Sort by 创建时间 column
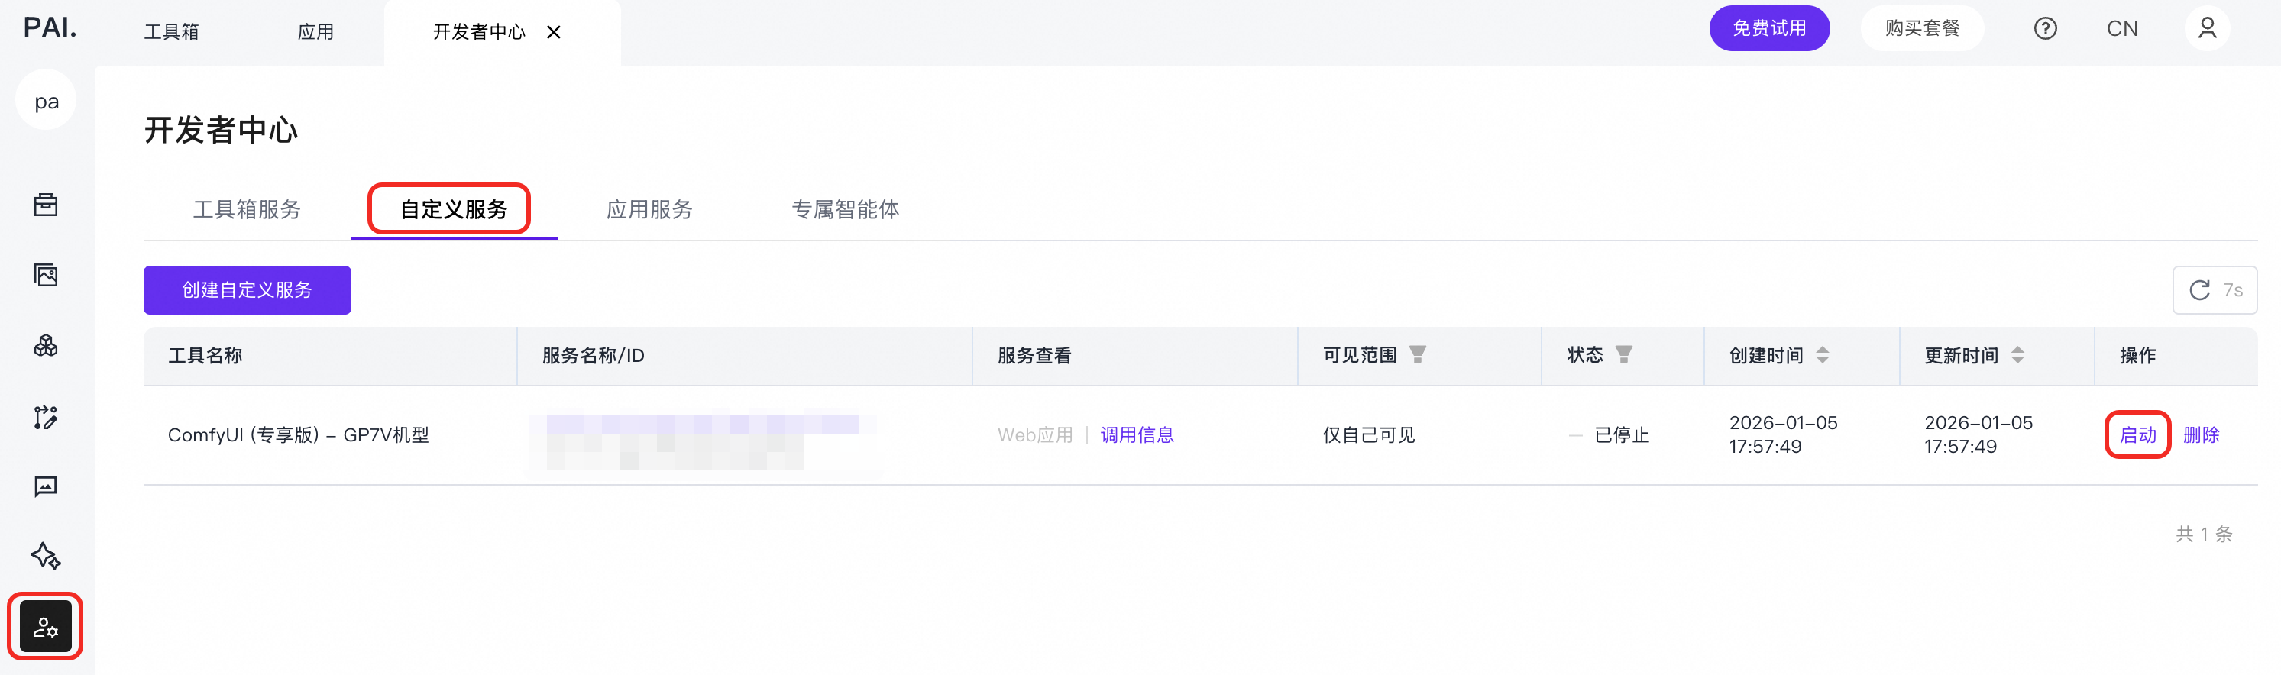2281x675 pixels. pyautogui.click(x=1823, y=355)
